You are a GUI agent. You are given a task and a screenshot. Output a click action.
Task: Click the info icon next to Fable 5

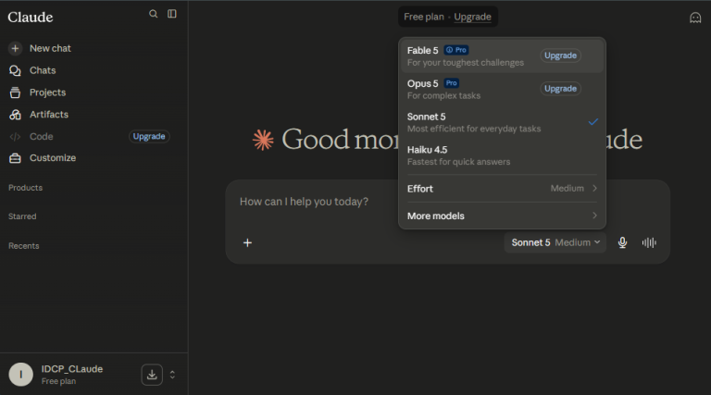449,50
